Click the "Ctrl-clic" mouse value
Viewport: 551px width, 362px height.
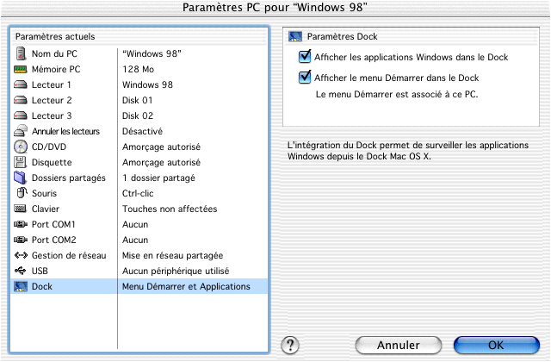tap(138, 193)
